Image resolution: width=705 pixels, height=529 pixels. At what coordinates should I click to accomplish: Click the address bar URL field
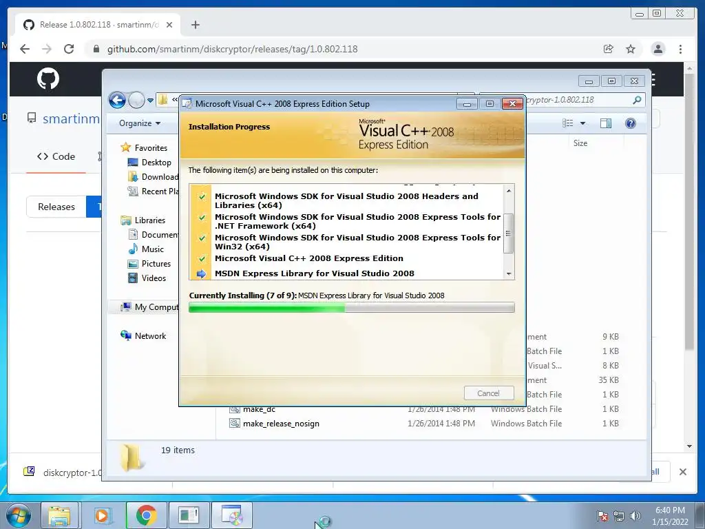pos(232,49)
